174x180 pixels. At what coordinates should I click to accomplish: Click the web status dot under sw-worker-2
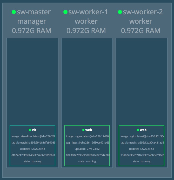(x=138, y=130)
